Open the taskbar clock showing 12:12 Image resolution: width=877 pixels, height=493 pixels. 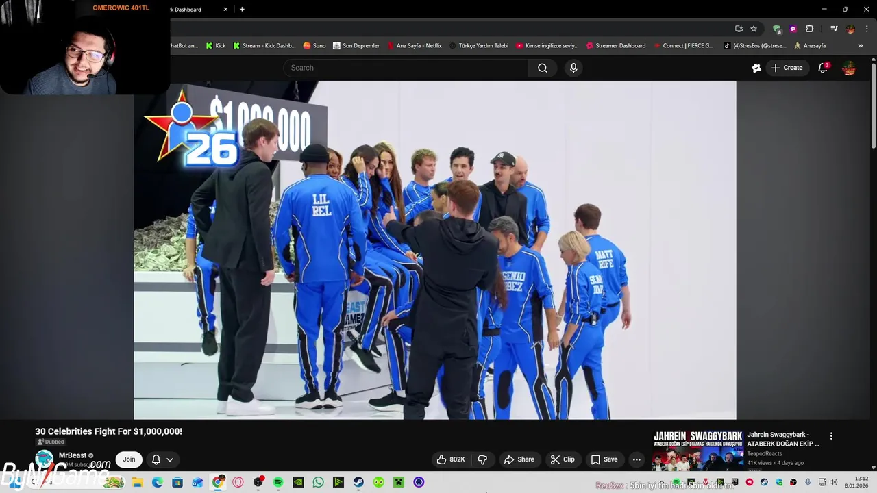(x=856, y=482)
